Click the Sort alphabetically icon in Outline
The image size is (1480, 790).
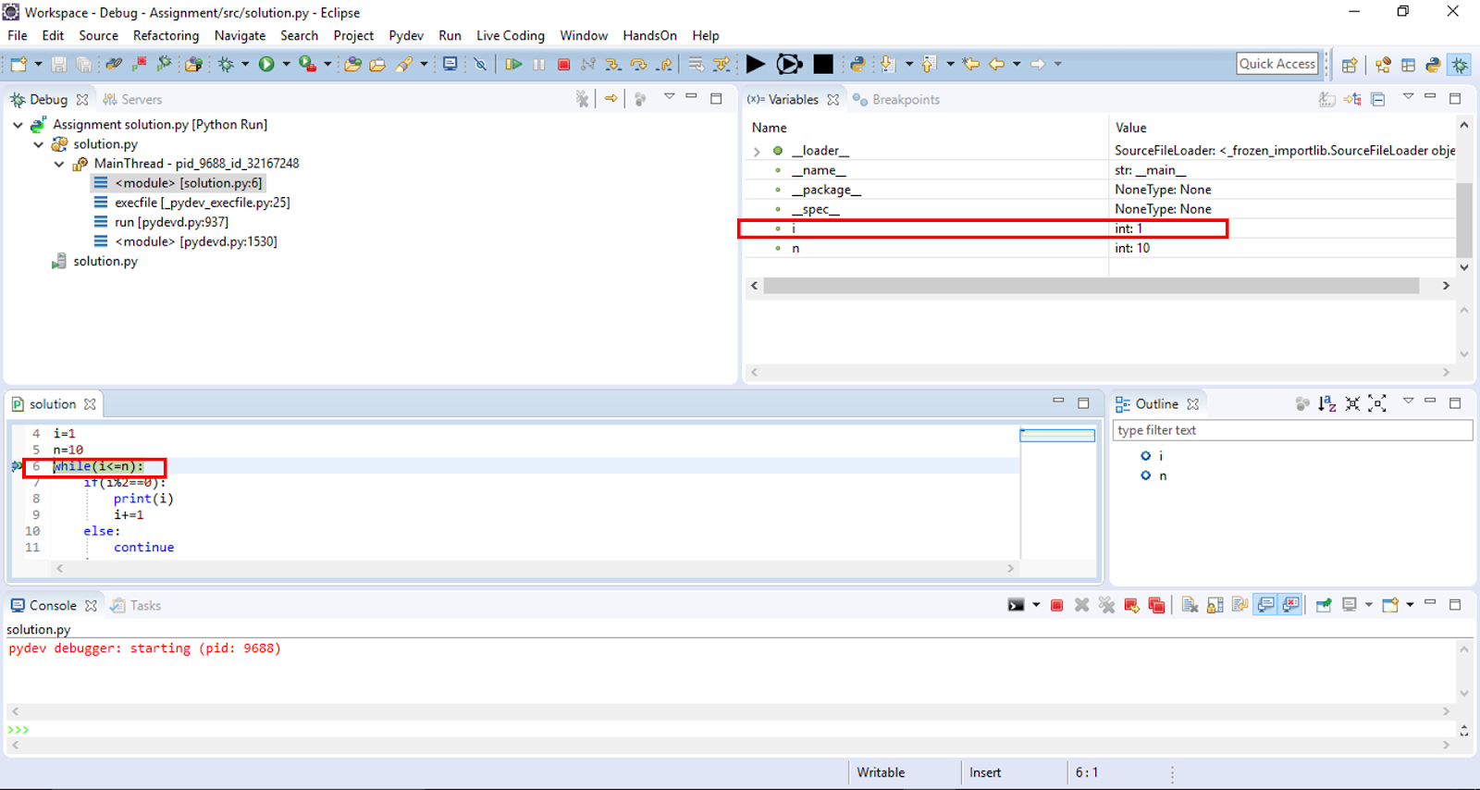tap(1327, 403)
